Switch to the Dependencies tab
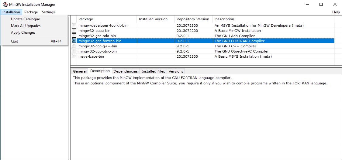 126,71
